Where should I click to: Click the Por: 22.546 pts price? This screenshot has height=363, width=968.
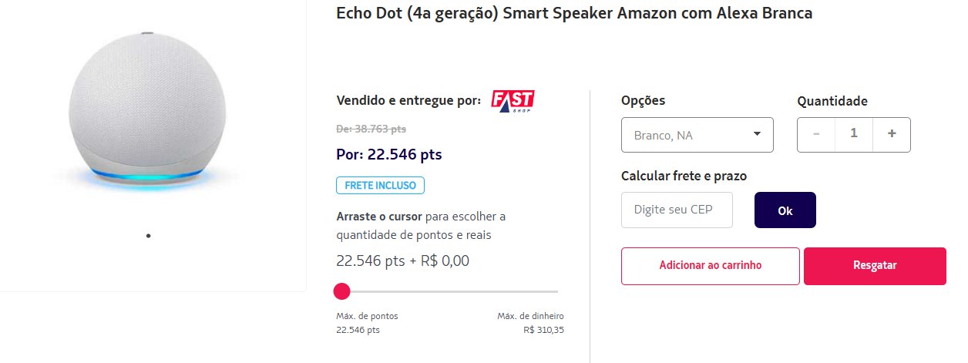(389, 154)
